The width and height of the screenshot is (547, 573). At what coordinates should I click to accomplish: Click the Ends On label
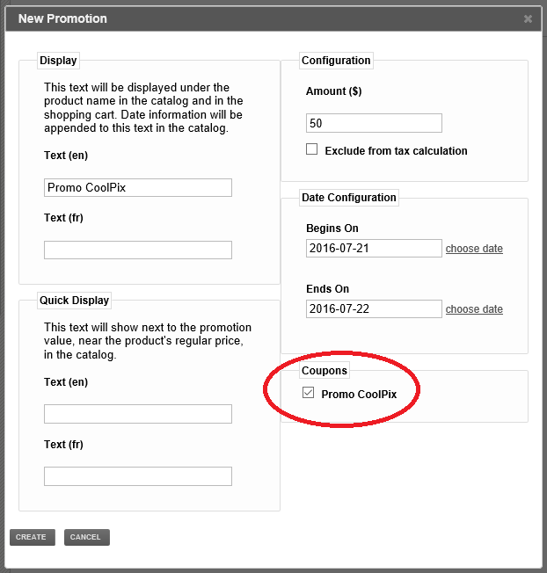coord(327,288)
